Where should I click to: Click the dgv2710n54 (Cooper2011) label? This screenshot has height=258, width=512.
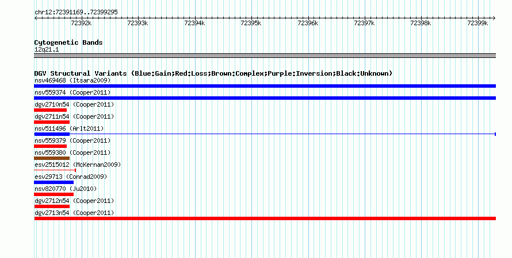pyautogui.click(x=74, y=104)
